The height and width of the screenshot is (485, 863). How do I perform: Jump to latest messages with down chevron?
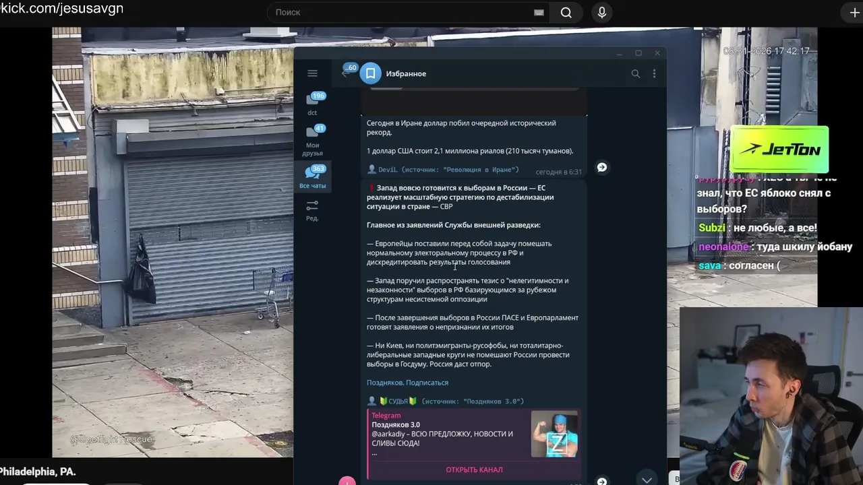click(x=647, y=480)
